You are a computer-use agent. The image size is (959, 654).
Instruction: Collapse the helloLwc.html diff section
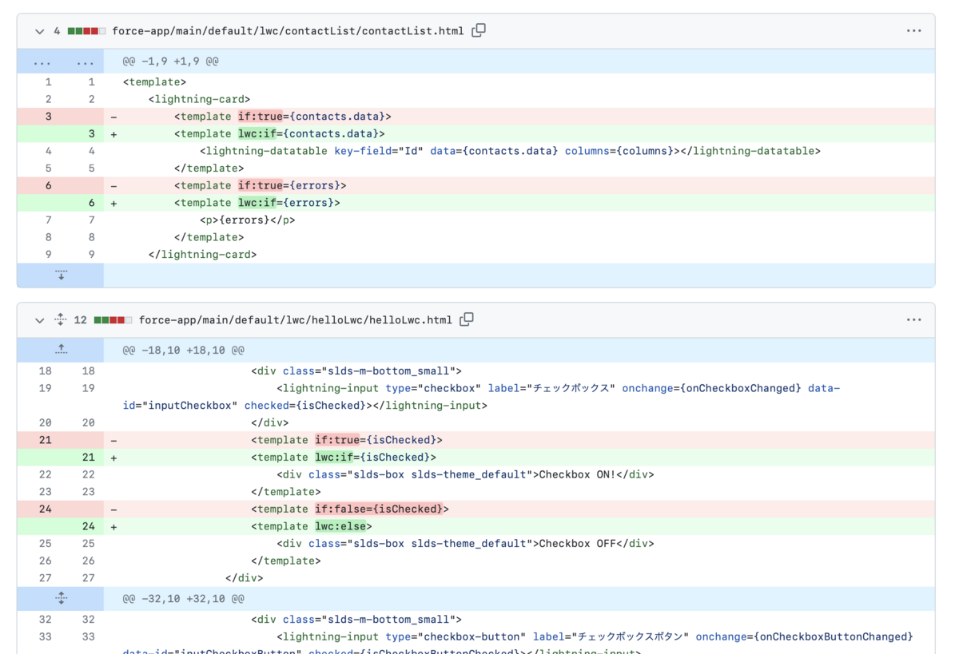39,319
